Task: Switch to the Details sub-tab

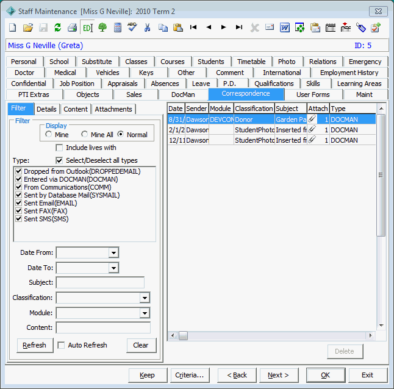Action: [46, 109]
